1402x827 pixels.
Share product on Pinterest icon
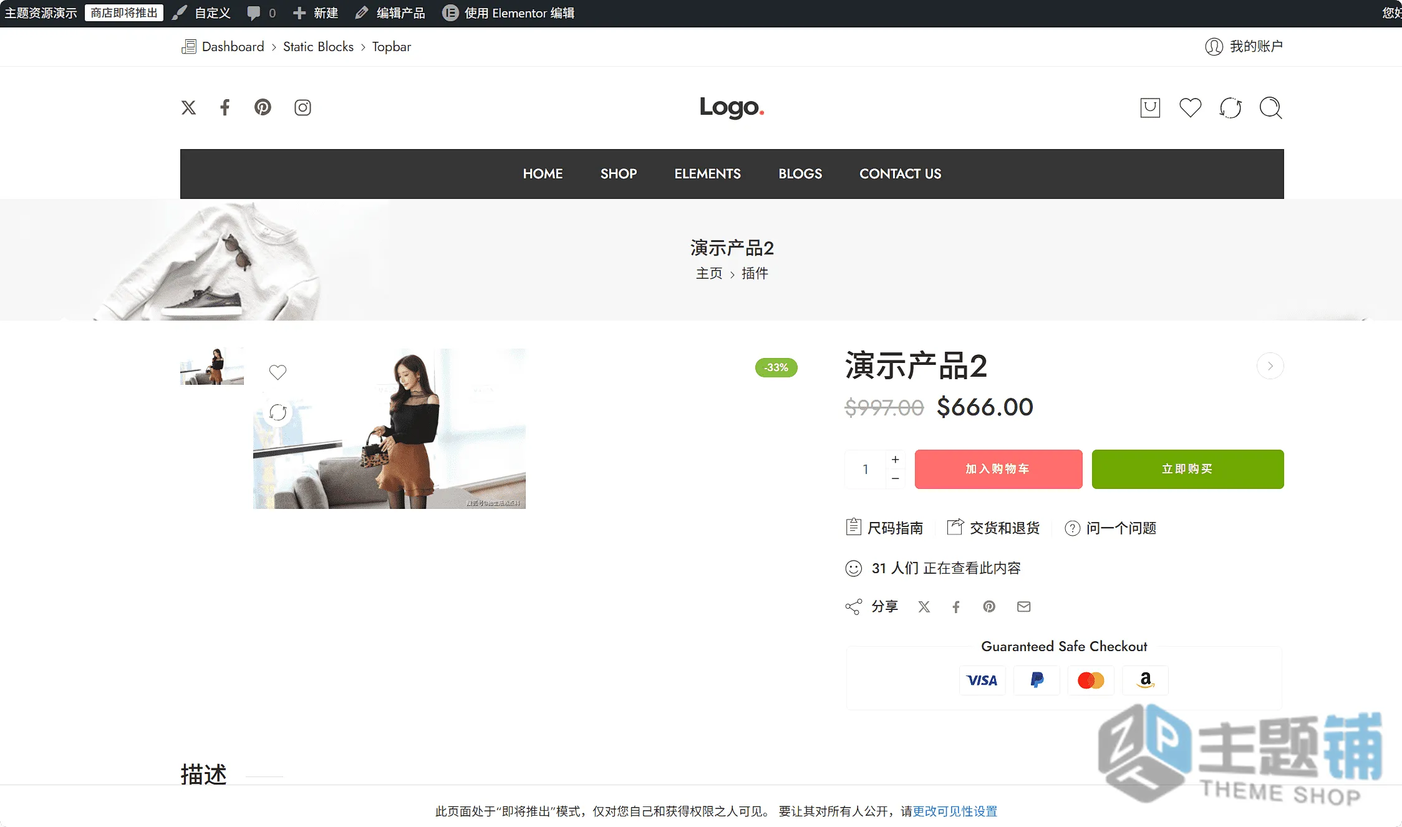point(989,606)
